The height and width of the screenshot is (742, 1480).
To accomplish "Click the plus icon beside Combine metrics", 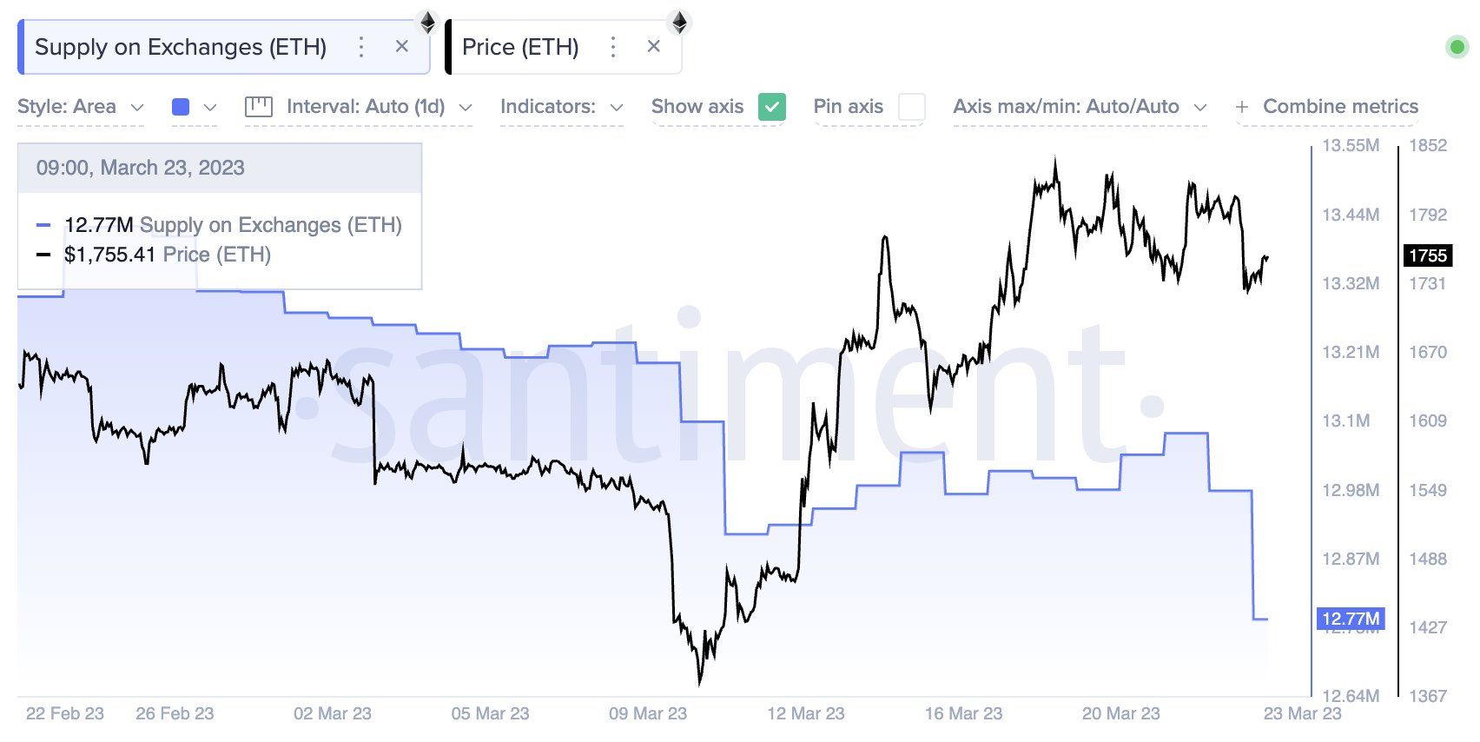I will (x=1242, y=107).
